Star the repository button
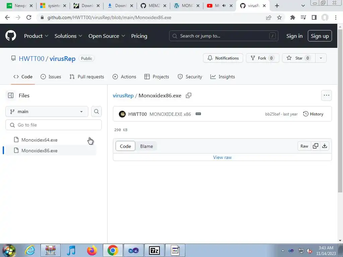The height and width of the screenshot is (257, 343). (x=298, y=58)
